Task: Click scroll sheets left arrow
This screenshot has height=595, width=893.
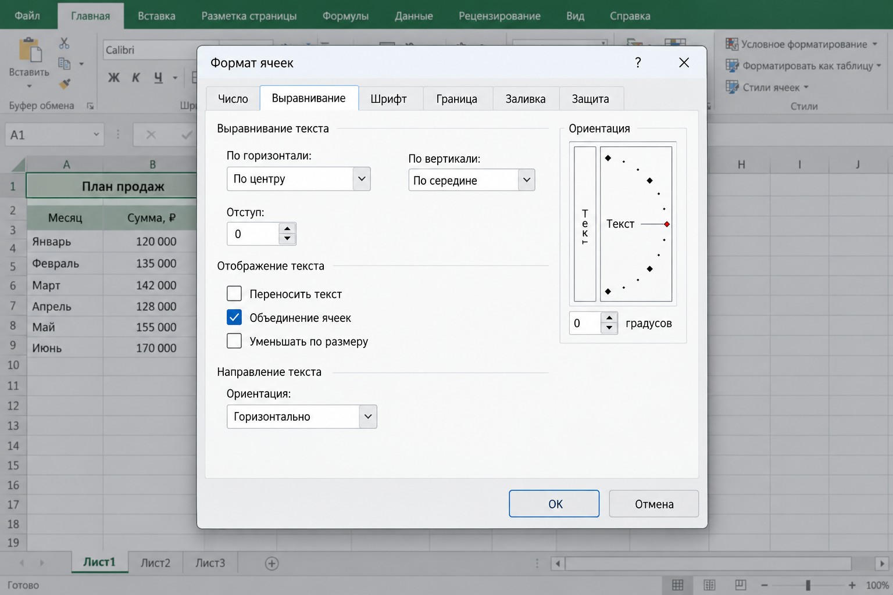Action: click(22, 563)
